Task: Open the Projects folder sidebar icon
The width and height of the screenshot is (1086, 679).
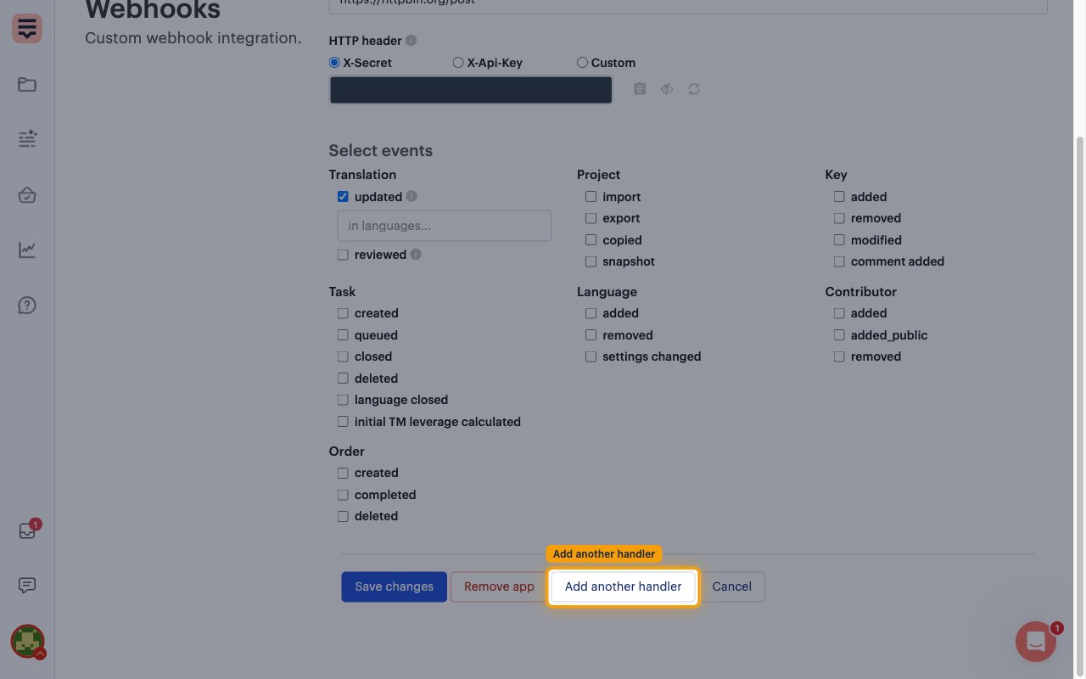Action: pyautogui.click(x=27, y=84)
